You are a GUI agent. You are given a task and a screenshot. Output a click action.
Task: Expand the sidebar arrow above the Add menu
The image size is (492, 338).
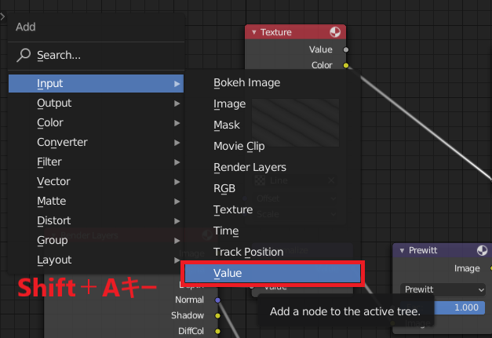2,16
